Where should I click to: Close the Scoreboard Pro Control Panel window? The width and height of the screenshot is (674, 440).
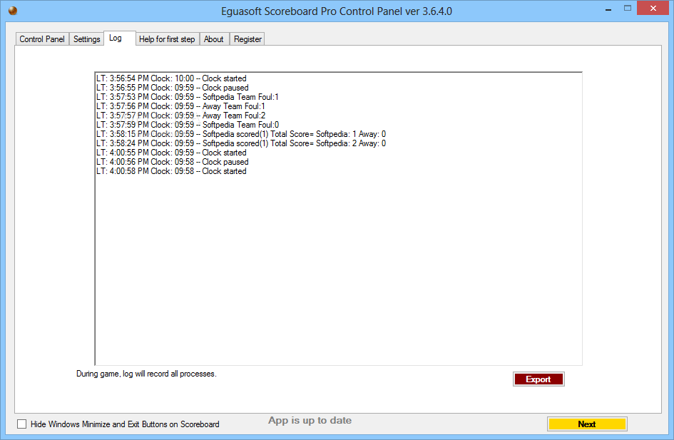coord(653,8)
